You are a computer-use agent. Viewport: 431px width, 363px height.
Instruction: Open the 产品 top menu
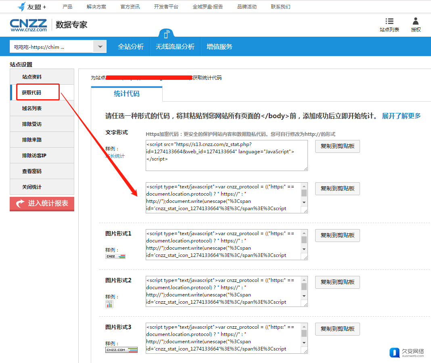67,6
